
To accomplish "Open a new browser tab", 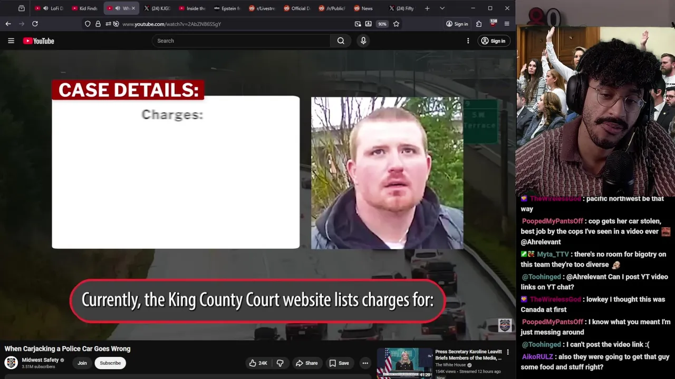I will pos(427,8).
